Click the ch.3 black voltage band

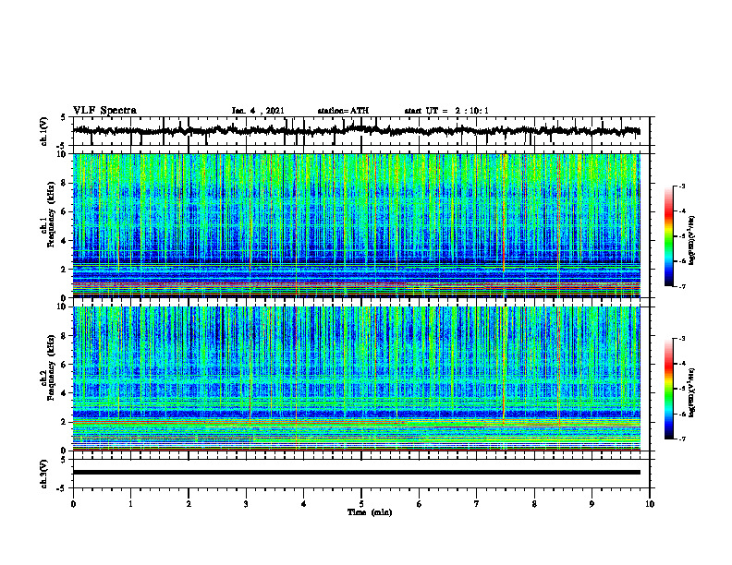(x=357, y=473)
